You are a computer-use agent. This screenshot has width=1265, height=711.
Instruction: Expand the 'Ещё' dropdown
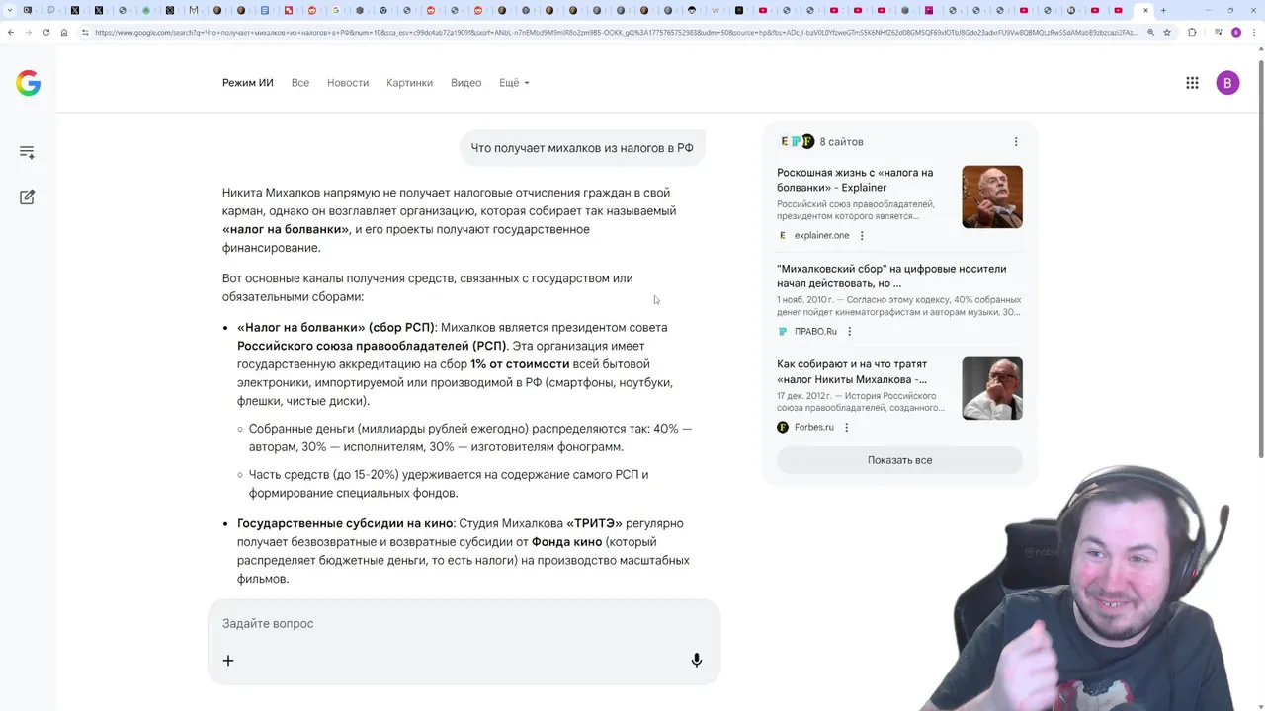(514, 83)
